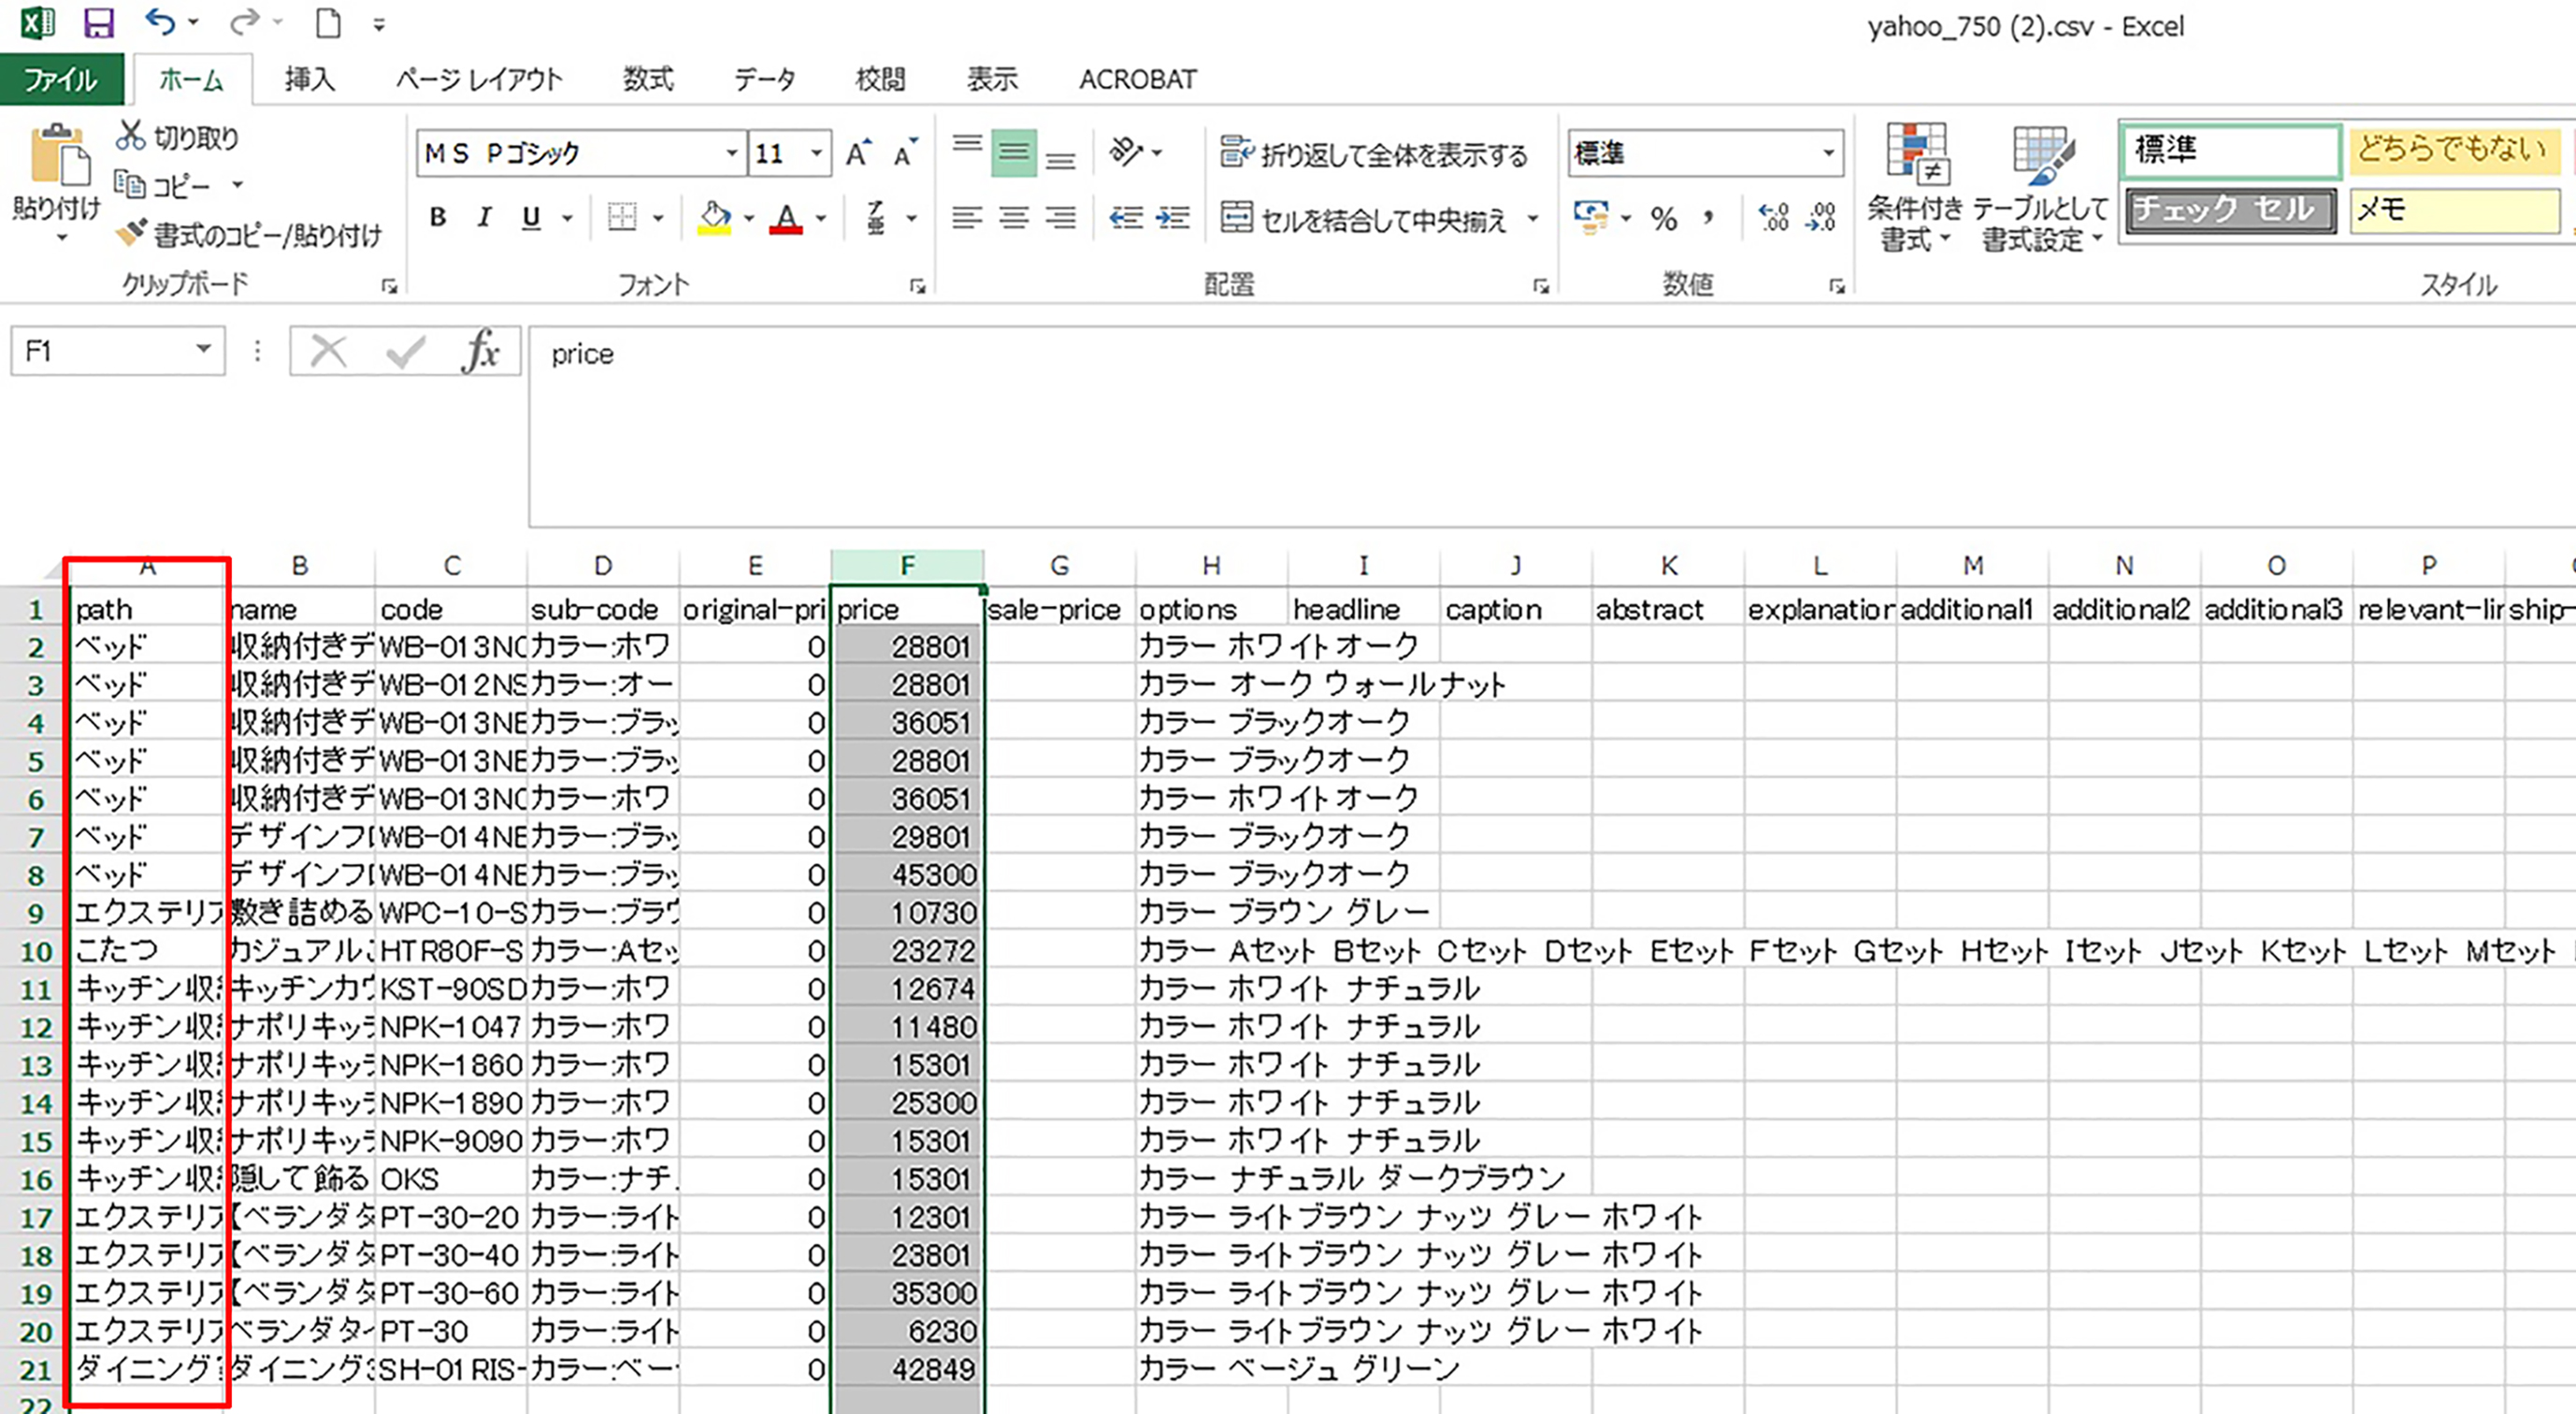Click the percent style icon

(1664, 218)
